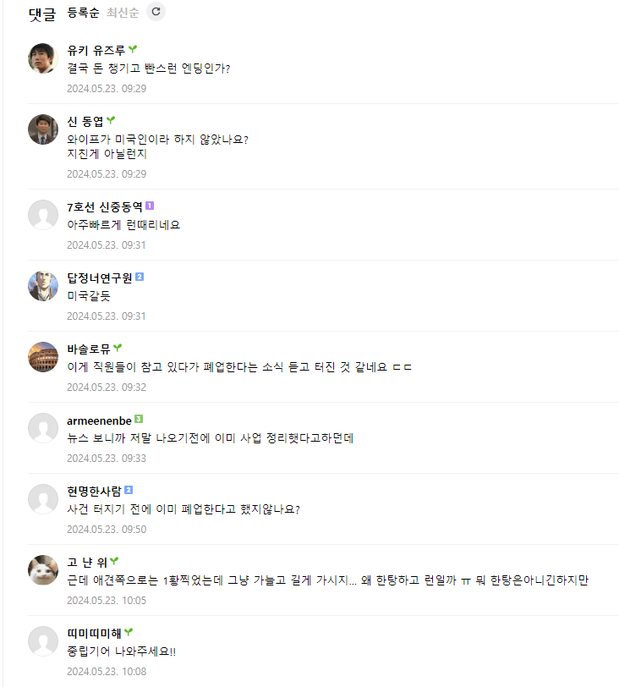This screenshot has height=687, width=619.
Task: Open username link 바솔로뮤
Action: tap(88, 348)
